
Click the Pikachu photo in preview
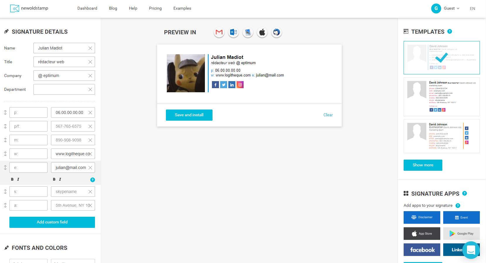[186, 73]
